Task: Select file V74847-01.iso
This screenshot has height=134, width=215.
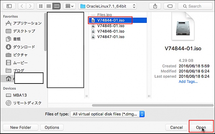Action: coord(108,37)
